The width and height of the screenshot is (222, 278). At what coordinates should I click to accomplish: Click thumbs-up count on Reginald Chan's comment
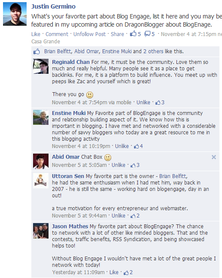coord(160,103)
